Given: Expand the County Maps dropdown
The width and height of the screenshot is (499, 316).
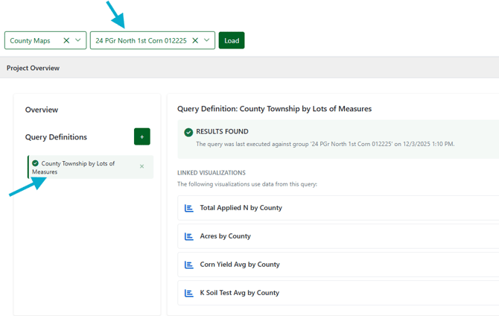Looking at the screenshot, I should 77,40.
